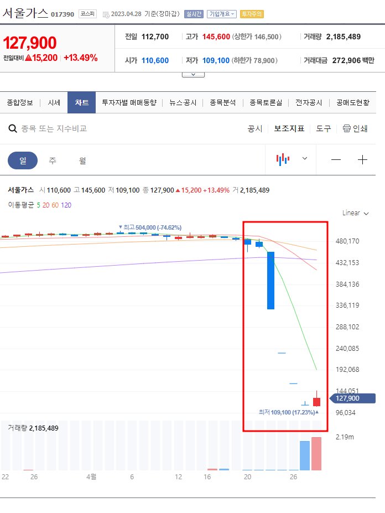The height and width of the screenshot is (513, 385).
Task: Open the candlestick chart type icon
Action: pyautogui.click(x=283, y=159)
